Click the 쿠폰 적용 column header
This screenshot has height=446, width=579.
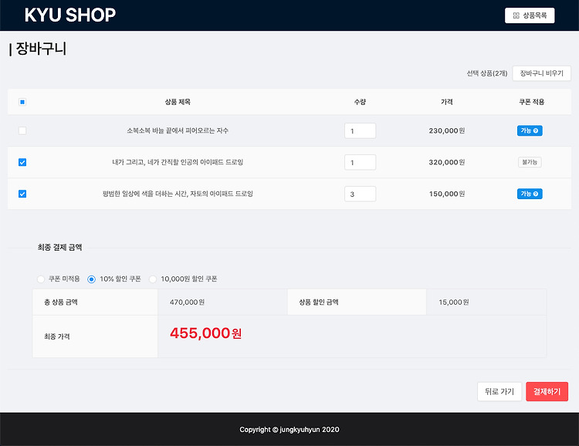[x=531, y=102]
